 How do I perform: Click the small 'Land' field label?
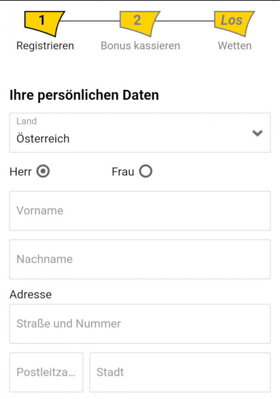(26, 121)
